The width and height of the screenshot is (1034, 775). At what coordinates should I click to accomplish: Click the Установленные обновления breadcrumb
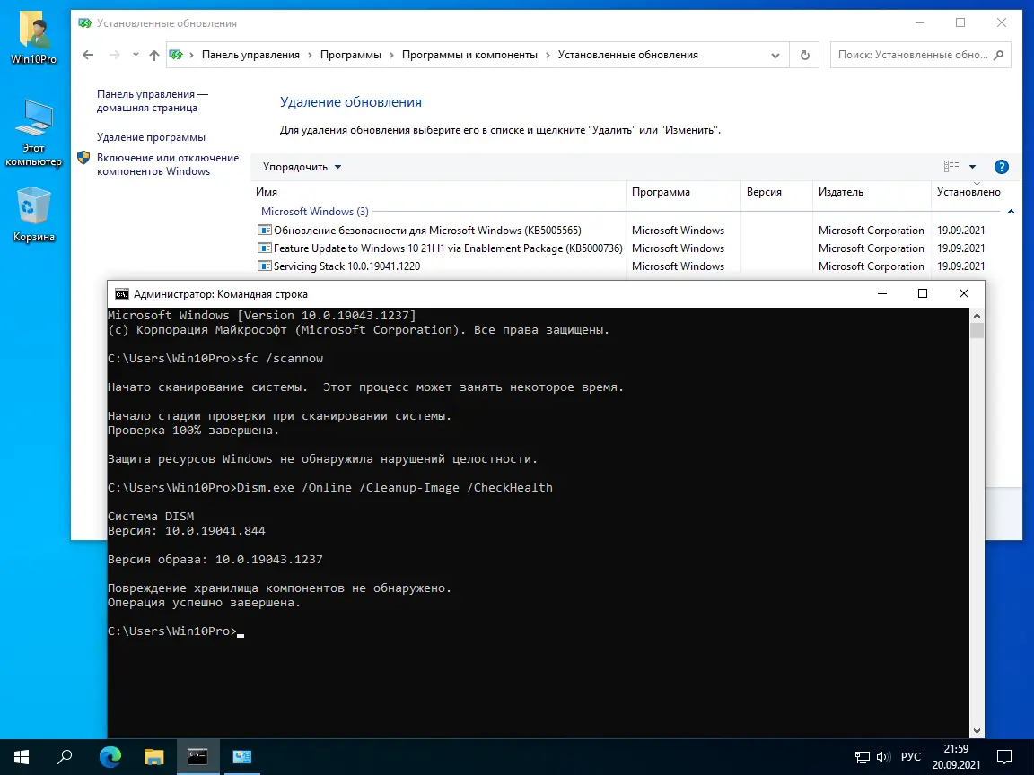627,55
